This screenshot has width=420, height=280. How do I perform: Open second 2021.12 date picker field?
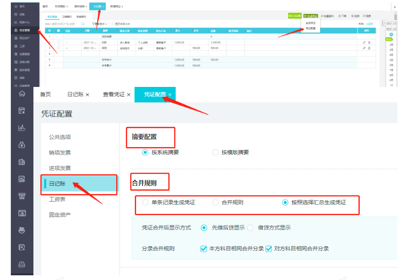coord(391,29)
